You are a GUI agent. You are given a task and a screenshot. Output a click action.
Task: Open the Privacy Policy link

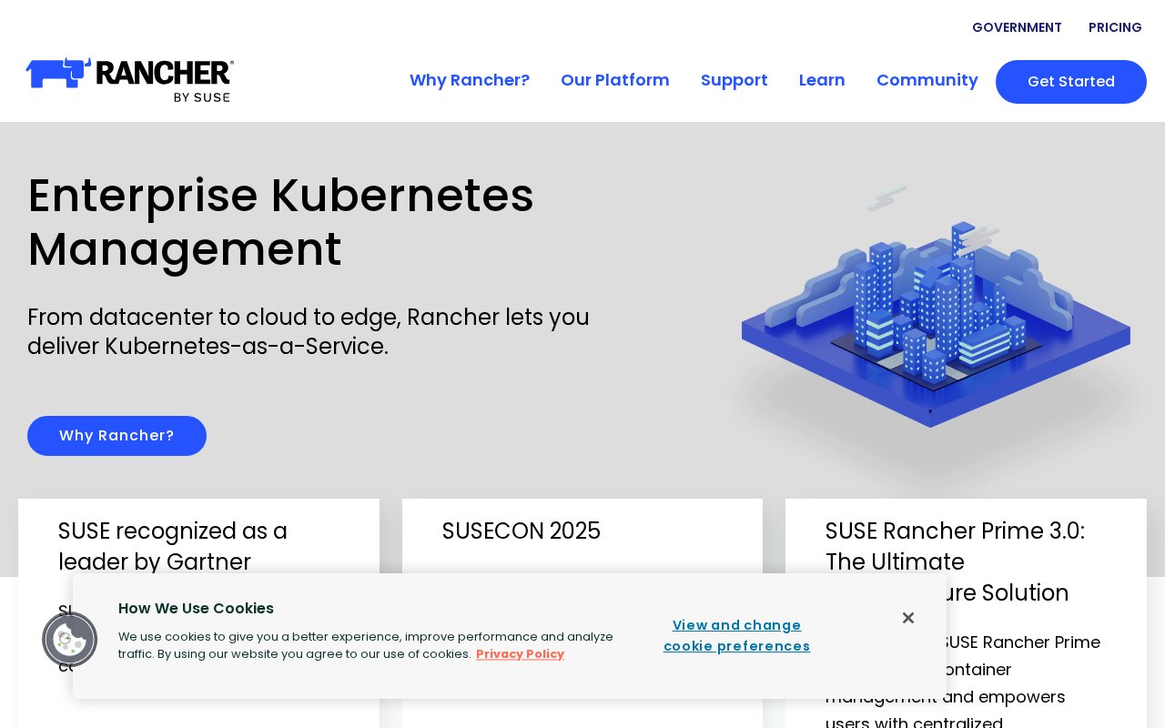(x=520, y=654)
